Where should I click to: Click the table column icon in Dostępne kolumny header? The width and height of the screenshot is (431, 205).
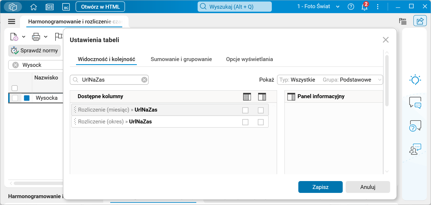247,97
